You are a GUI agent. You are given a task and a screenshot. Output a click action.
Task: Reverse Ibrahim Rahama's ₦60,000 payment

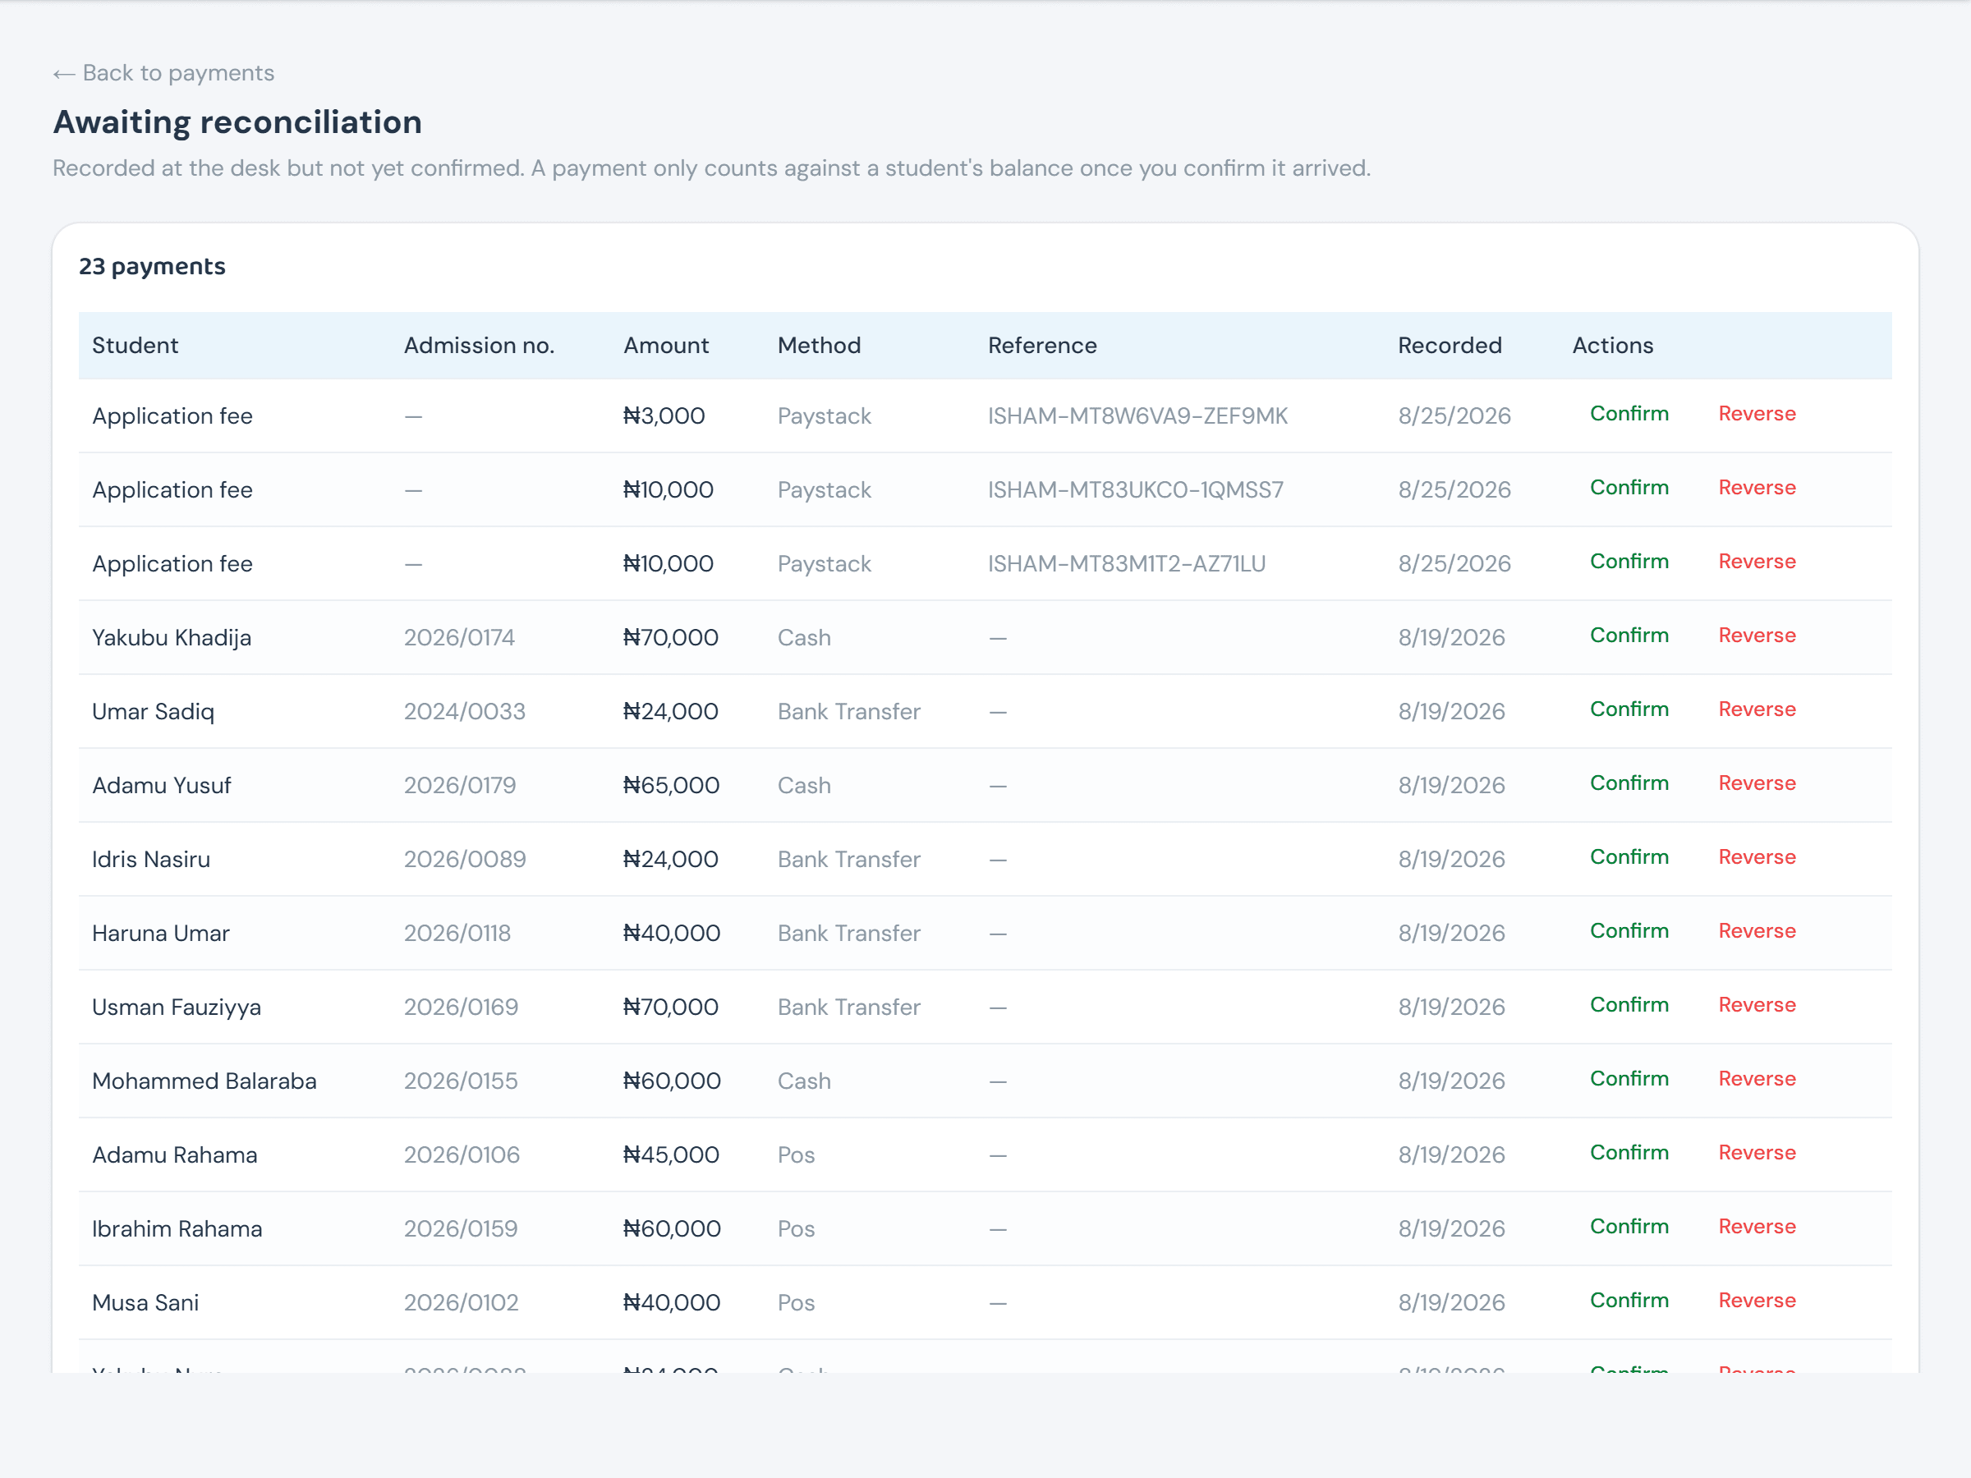pos(1757,1227)
